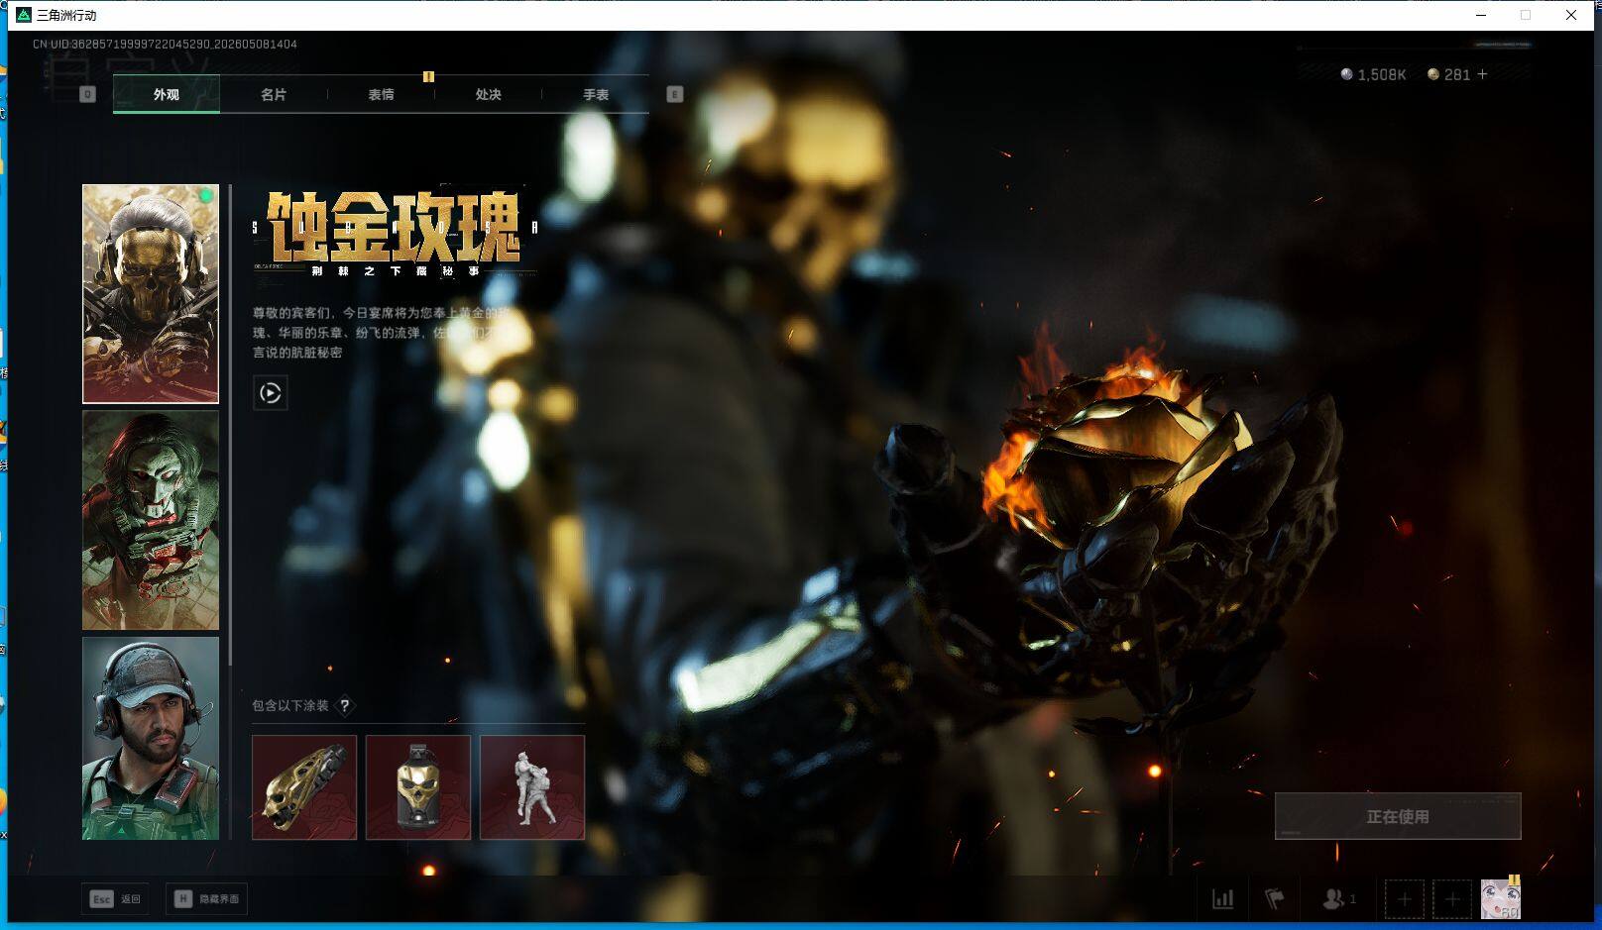
Task: Click the 281 gold currency balance
Action: (x=1448, y=74)
